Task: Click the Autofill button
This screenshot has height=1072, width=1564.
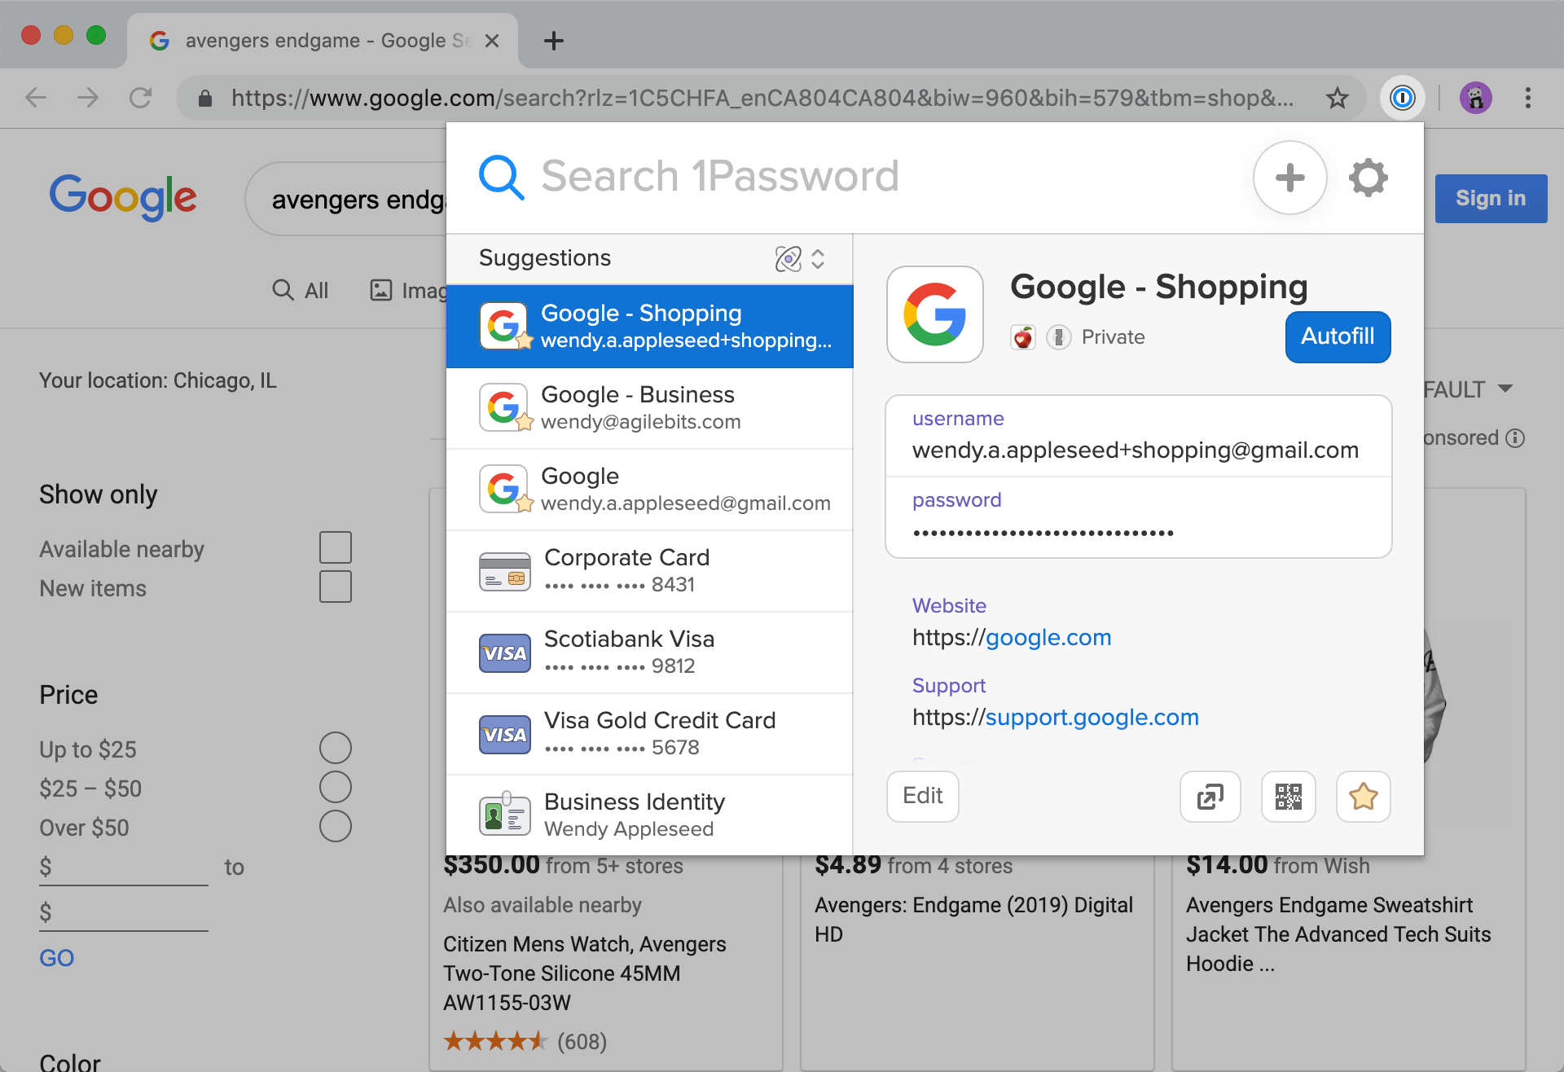Action: pyautogui.click(x=1337, y=336)
